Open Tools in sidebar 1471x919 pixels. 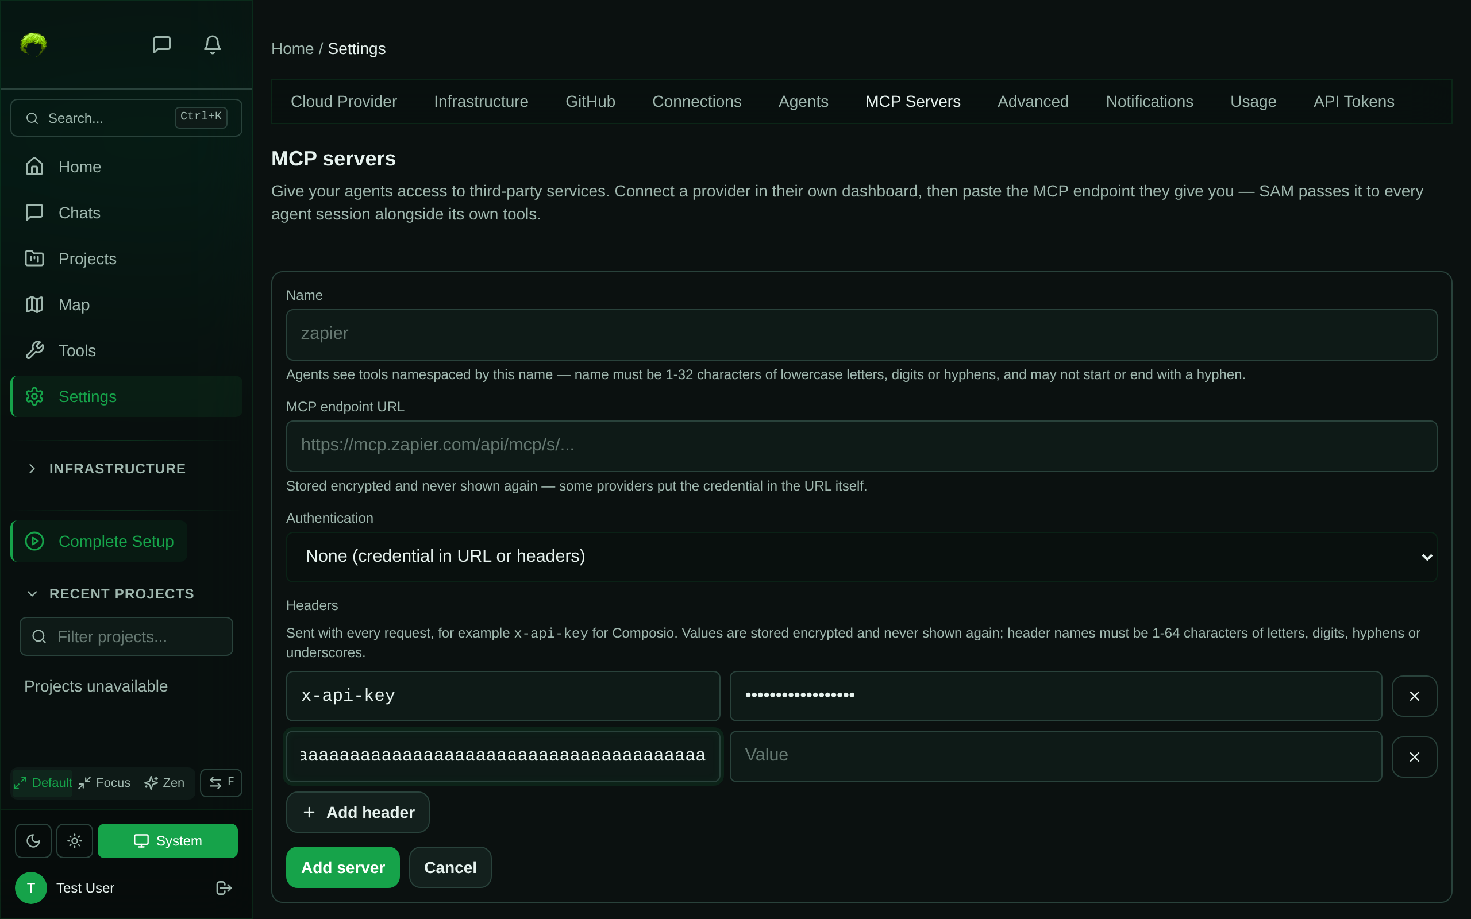pos(126,350)
